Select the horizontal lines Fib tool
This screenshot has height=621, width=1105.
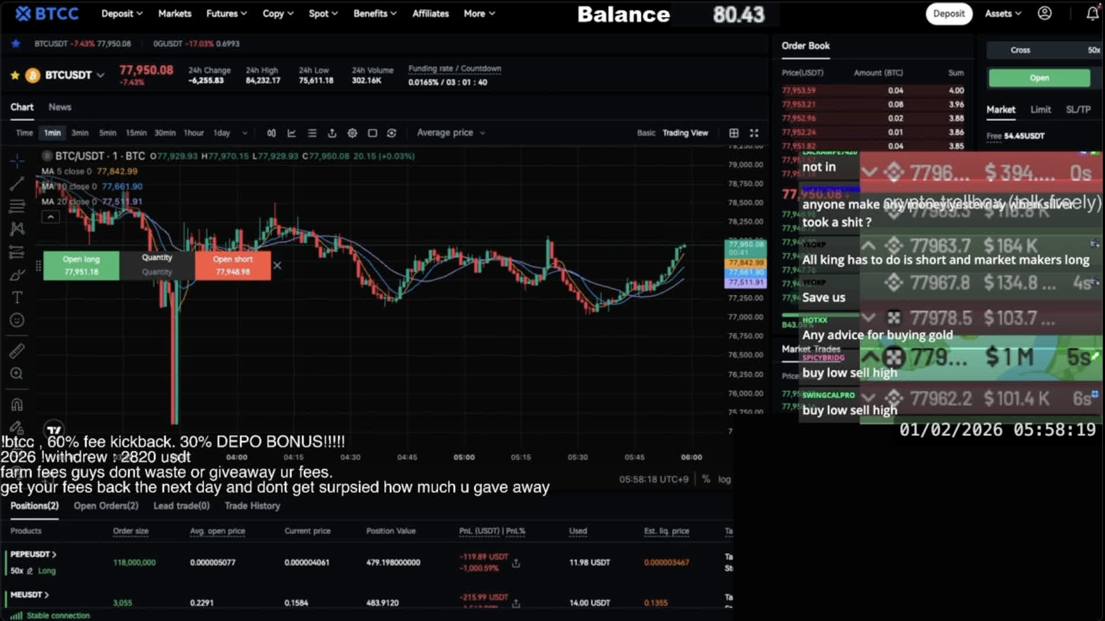click(x=17, y=206)
